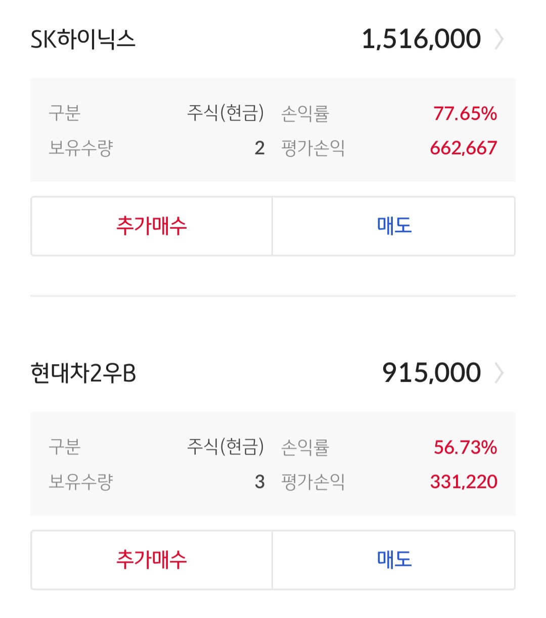Open SK하이닉스 details chevron arrow

[x=499, y=39]
